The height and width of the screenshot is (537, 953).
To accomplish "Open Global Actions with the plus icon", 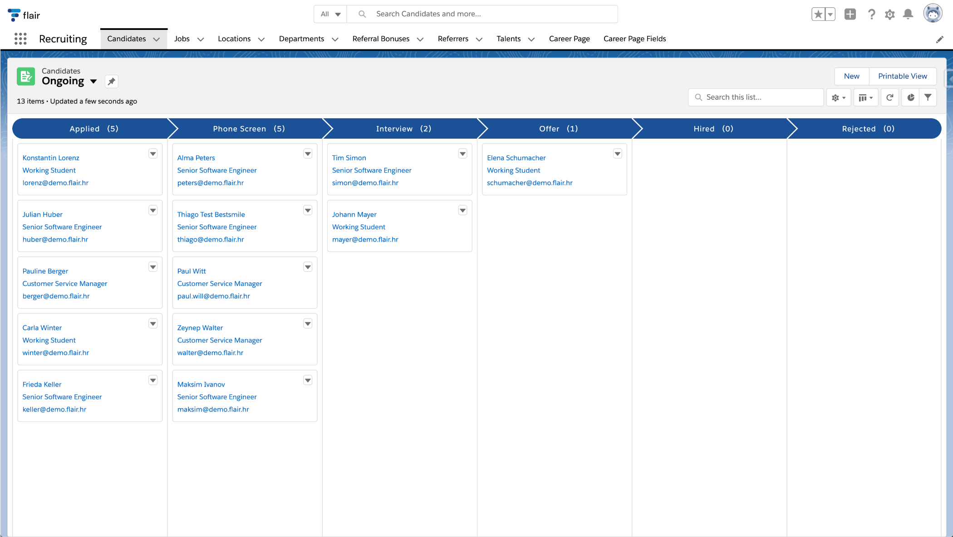I will pyautogui.click(x=850, y=14).
